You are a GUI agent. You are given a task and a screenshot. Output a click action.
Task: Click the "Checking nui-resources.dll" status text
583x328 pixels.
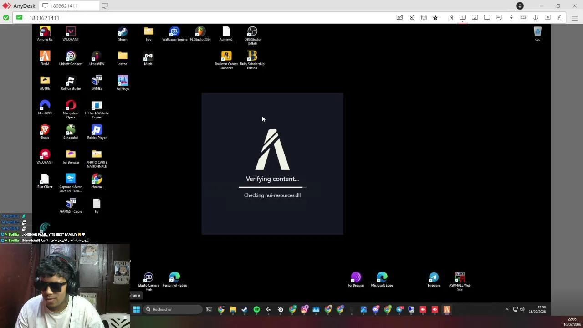coord(272,195)
